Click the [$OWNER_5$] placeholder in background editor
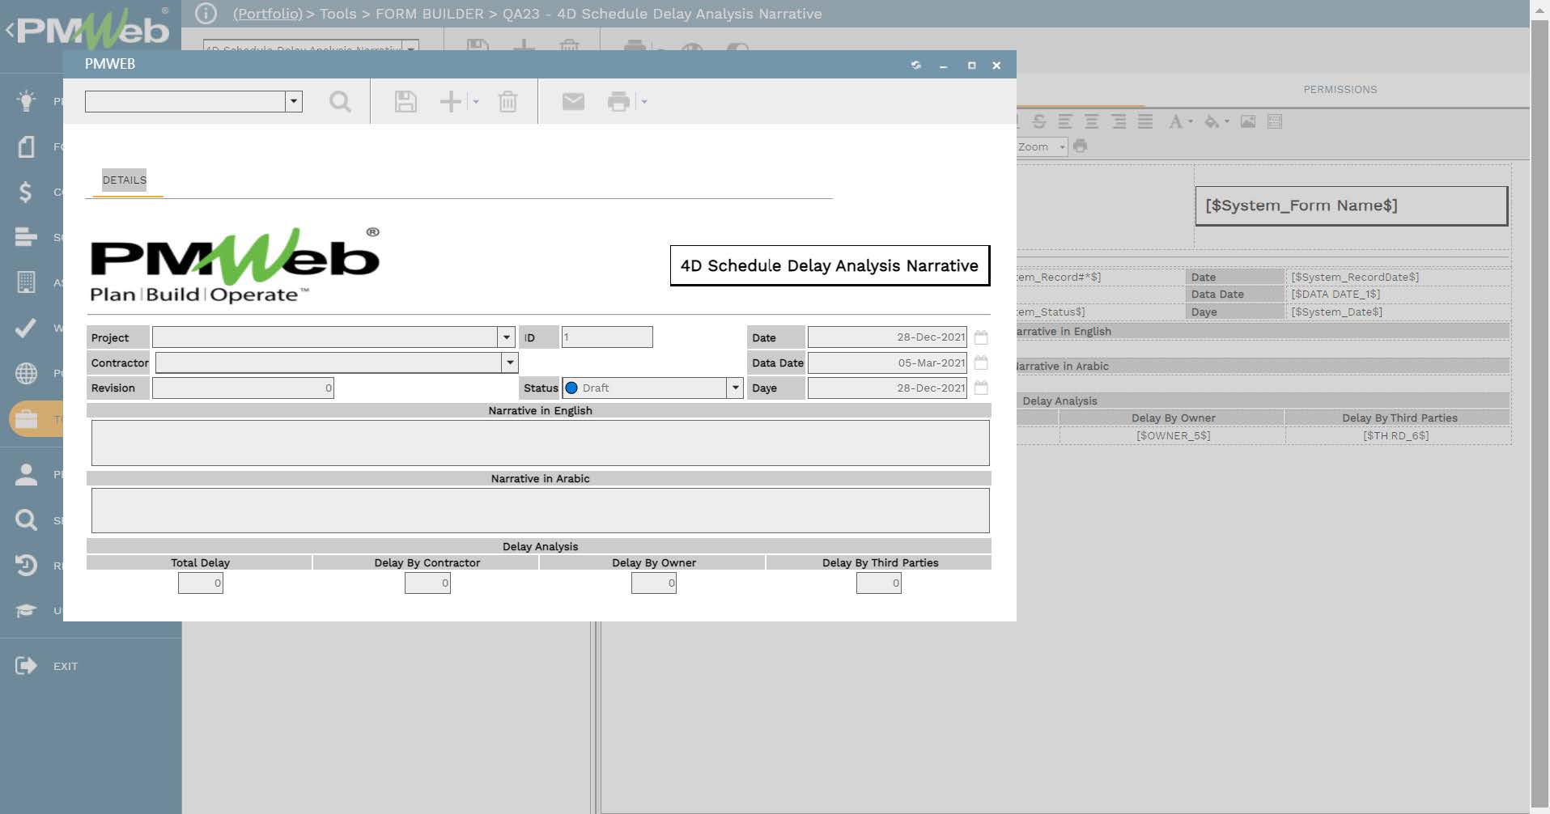Viewport: 1550px width, 814px height. [x=1173, y=435]
